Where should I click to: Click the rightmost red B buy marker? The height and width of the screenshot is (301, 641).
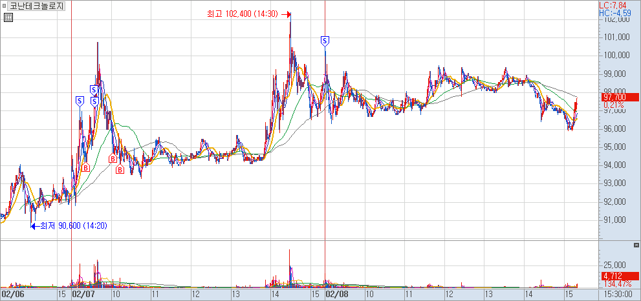point(120,170)
